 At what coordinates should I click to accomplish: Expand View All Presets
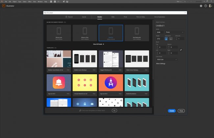tap(98, 44)
